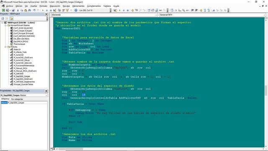268x151 pixels.
Task: Click the "Exit Sub" code line
Action: point(75,122)
